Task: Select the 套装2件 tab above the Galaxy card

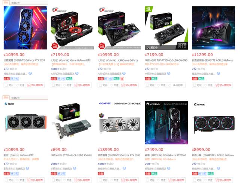Action: (x=16, y=97)
